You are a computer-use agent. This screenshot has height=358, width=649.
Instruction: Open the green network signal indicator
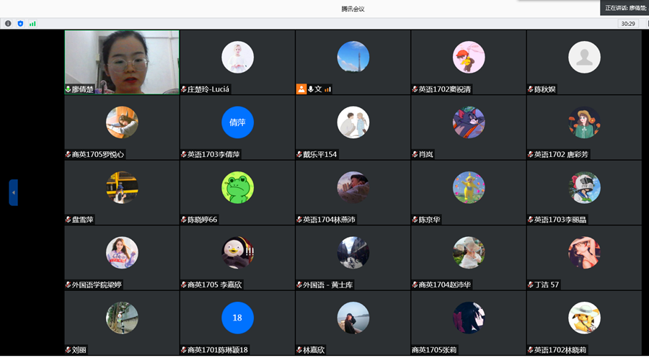pyautogui.click(x=32, y=24)
